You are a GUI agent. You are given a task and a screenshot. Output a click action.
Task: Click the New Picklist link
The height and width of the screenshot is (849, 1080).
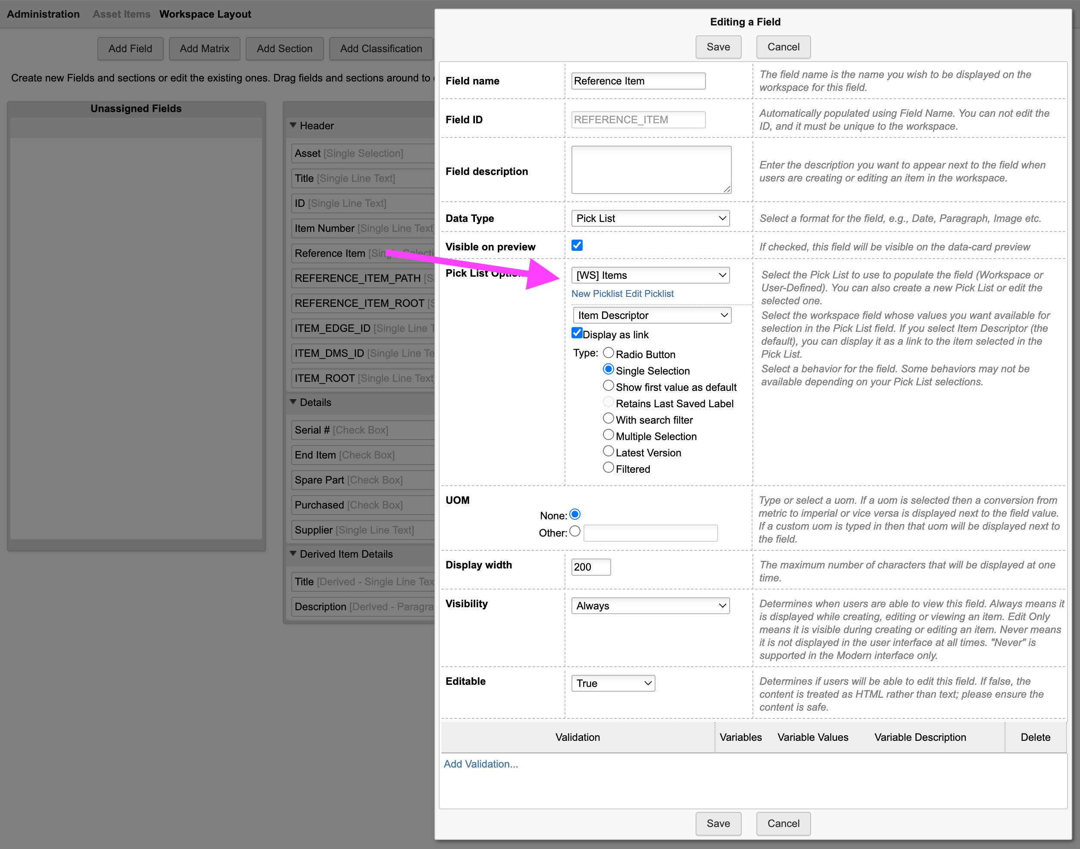tap(597, 294)
